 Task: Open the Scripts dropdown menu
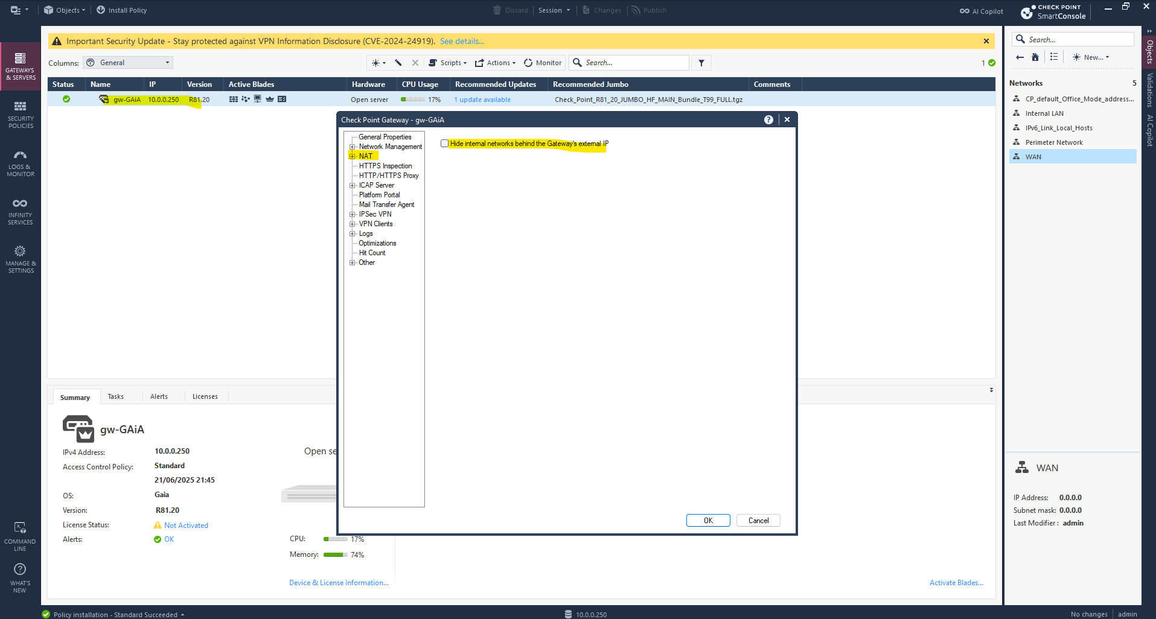tap(448, 63)
